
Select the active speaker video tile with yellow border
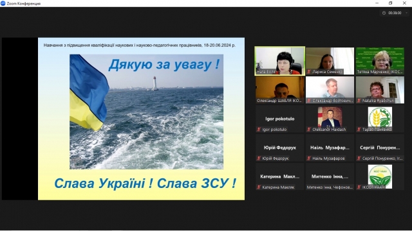280,61
